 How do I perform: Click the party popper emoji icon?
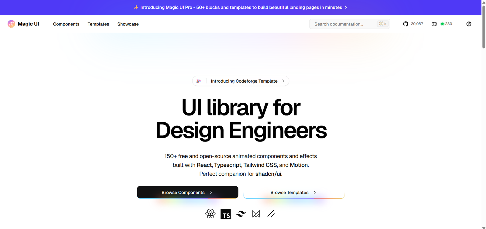(199, 81)
